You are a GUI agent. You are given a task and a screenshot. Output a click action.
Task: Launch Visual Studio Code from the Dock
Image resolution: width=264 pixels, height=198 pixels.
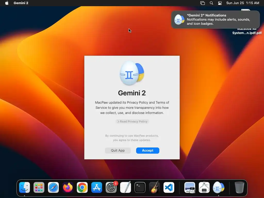pyautogui.click(x=169, y=187)
